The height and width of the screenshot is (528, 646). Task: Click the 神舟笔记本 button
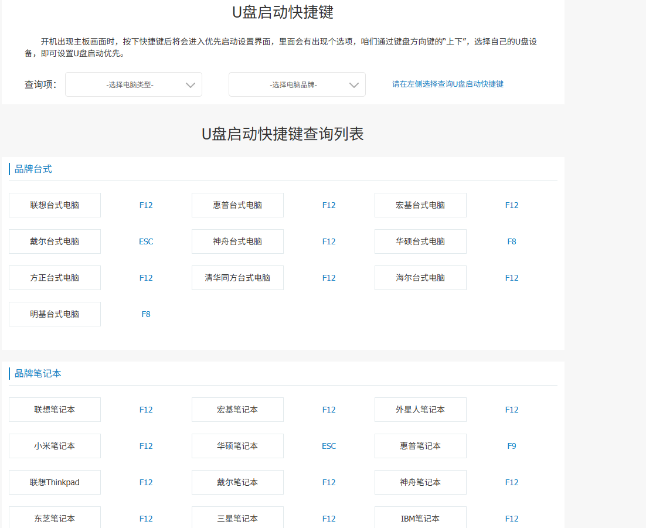(421, 482)
